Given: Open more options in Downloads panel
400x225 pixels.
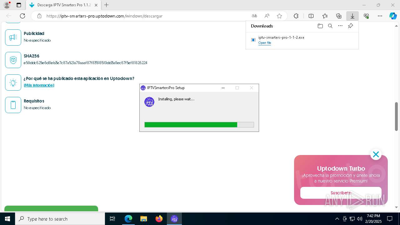Looking at the screenshot, I should tap(340, 26).
